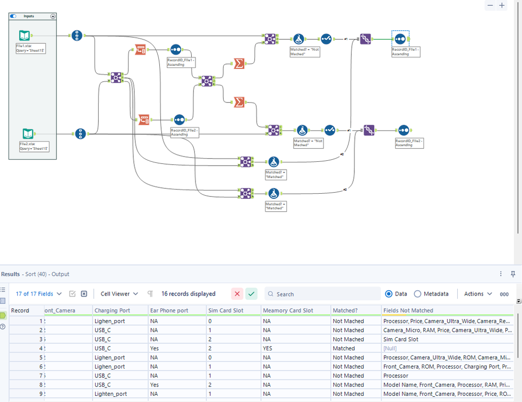Viewport: 522px width, 402px height.
Task: Pin the Results window
Action: click(x=513, y=274)
